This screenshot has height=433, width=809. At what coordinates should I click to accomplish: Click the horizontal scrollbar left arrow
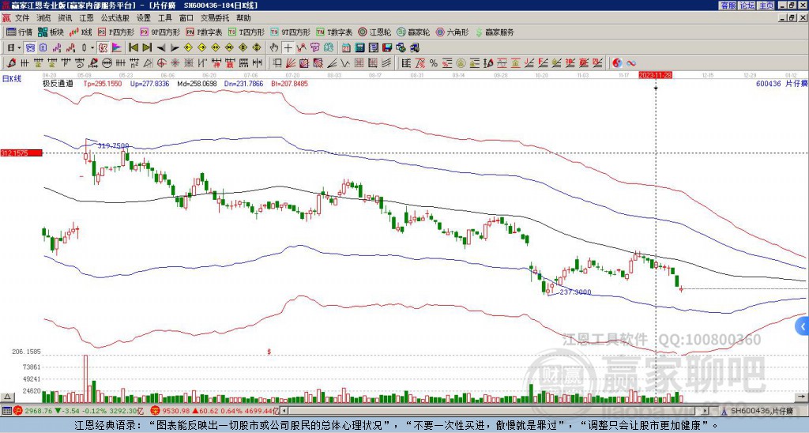pyautogui.click(x=284, y=411)
